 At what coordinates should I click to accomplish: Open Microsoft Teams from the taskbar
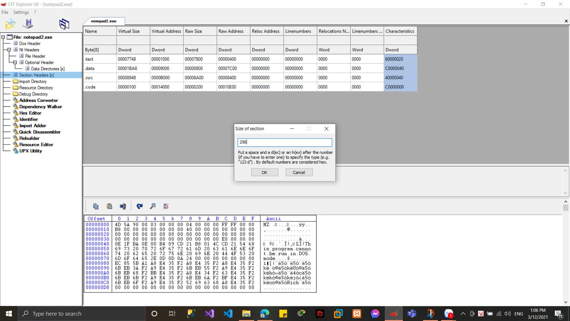coord(412,314)
